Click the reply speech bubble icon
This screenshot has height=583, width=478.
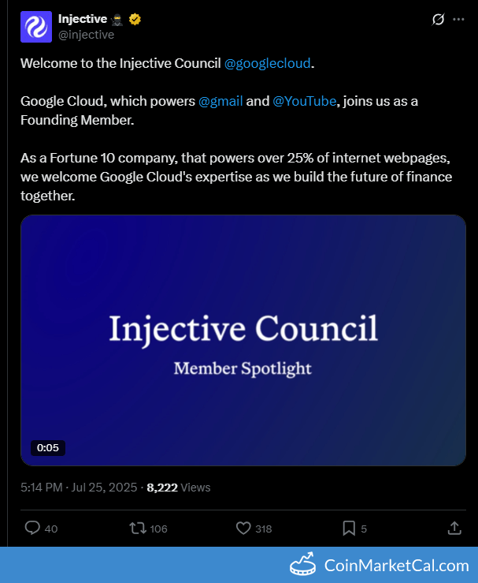click(32, 528)
